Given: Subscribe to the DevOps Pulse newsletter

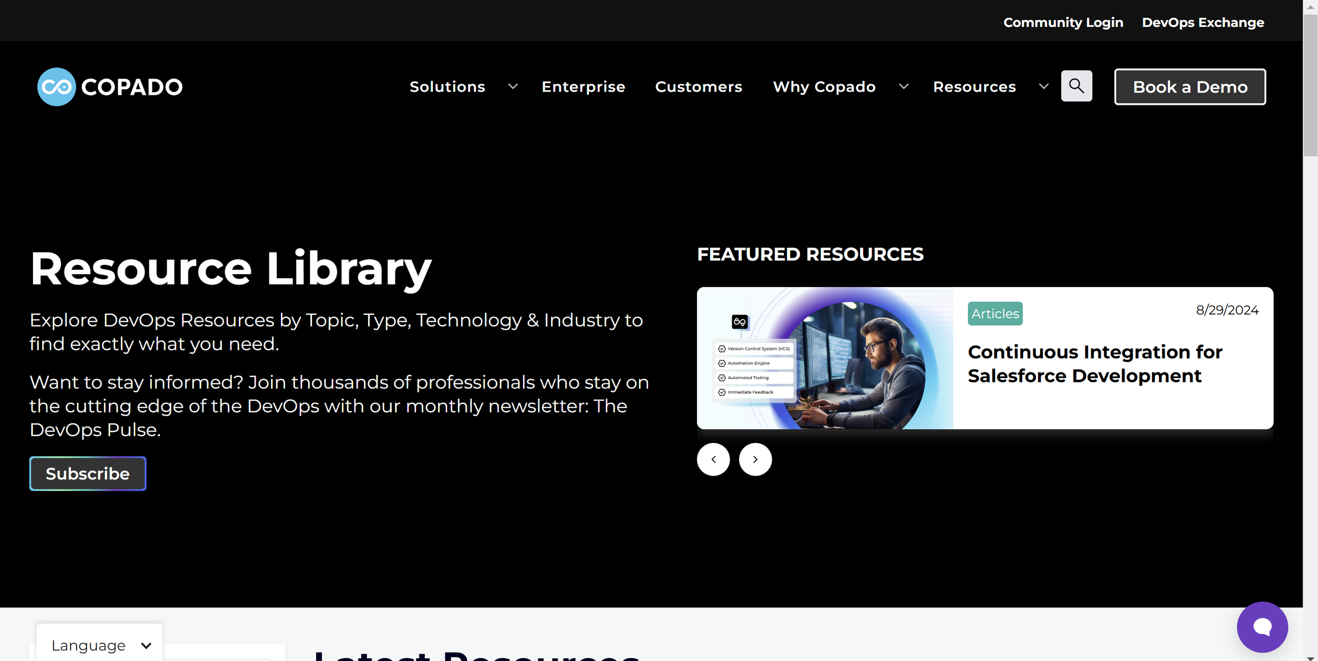Looking at the screenshot, I should [x=88, y=473].
